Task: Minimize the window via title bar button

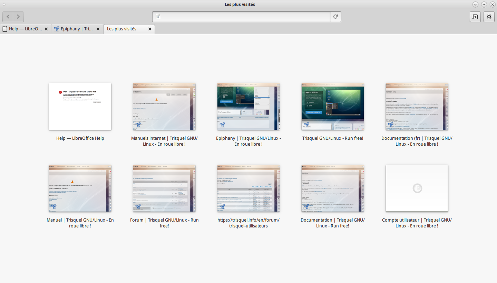Action: 475,4
